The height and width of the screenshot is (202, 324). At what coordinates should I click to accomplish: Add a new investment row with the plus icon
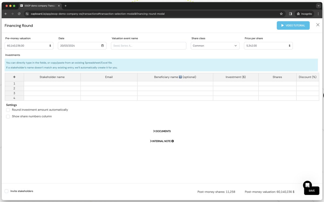point(14,77)
